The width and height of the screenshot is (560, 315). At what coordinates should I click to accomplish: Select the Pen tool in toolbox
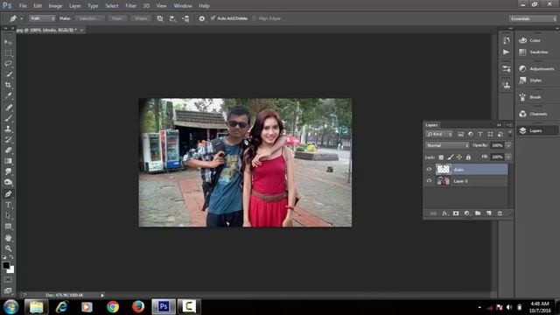[8, 194]
